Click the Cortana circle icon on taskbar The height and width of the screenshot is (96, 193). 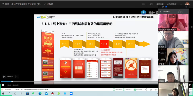[x=15, y=94]
